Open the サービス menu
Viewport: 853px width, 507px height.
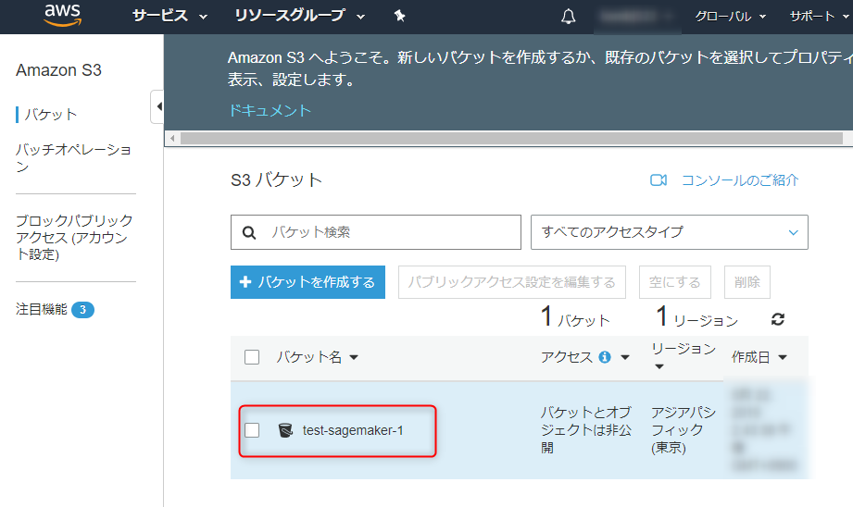(x=169, y=16)
